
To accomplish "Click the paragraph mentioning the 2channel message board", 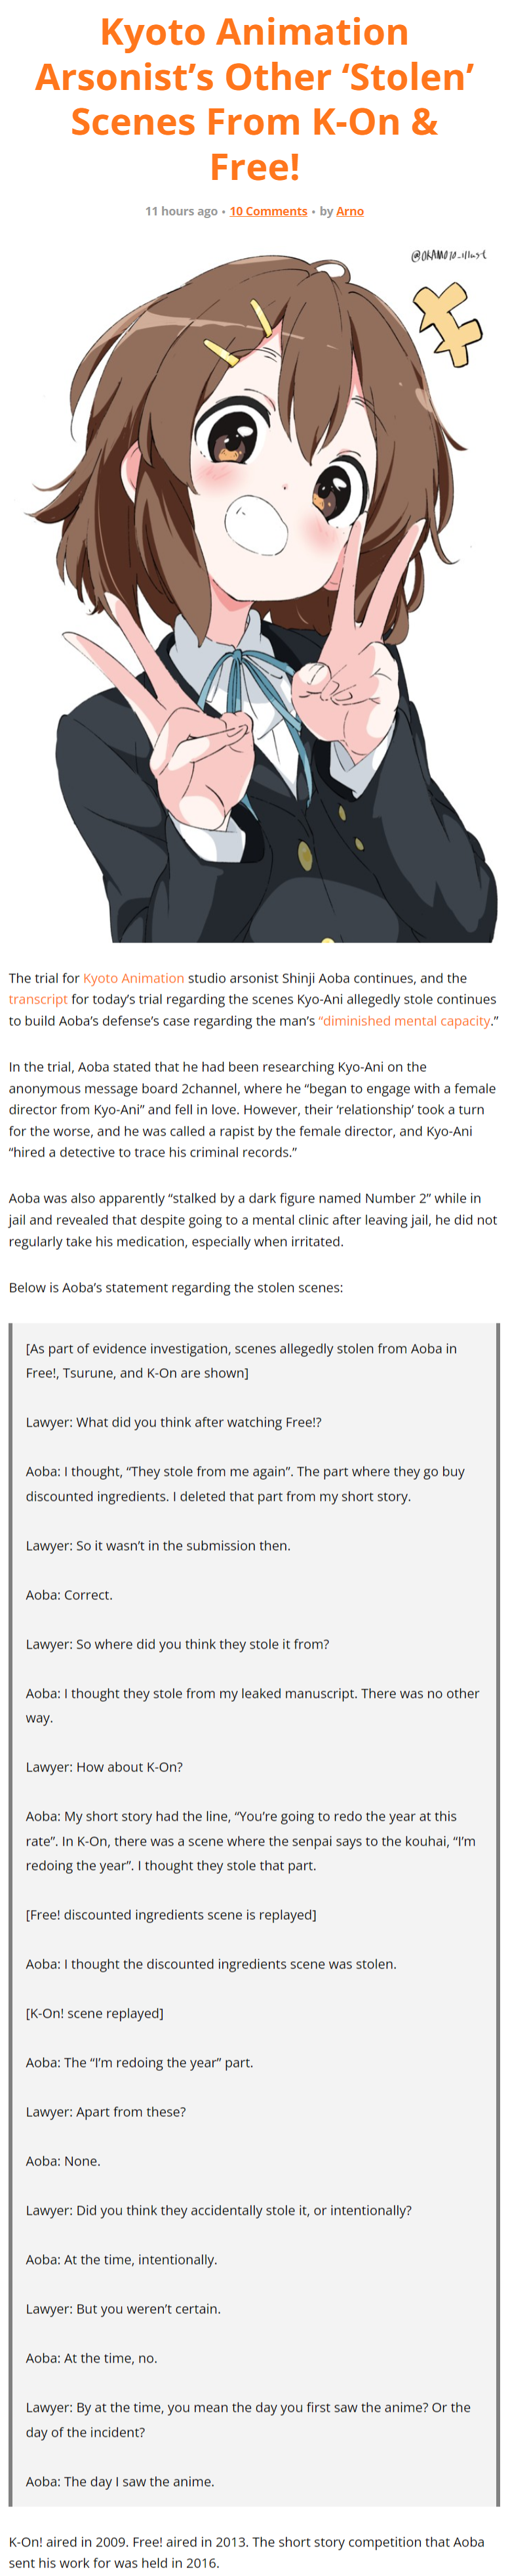I will (x=252, y=1109).
